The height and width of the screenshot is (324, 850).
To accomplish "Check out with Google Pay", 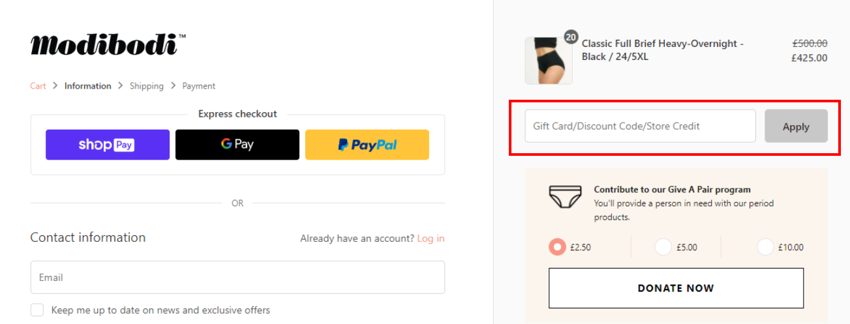I will [x=237, y=145].
